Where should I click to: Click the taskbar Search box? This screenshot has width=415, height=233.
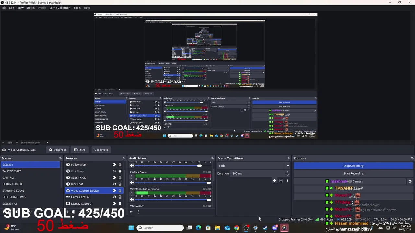pos(160,228)
